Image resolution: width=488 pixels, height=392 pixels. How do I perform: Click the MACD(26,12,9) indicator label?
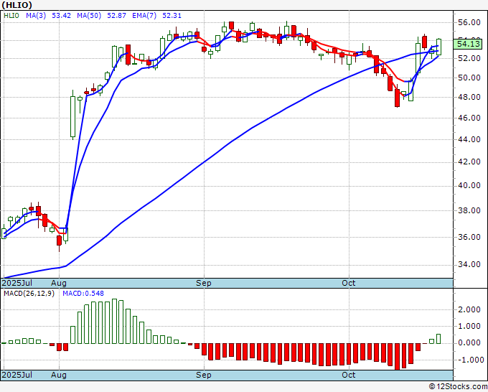coord(29,294)
